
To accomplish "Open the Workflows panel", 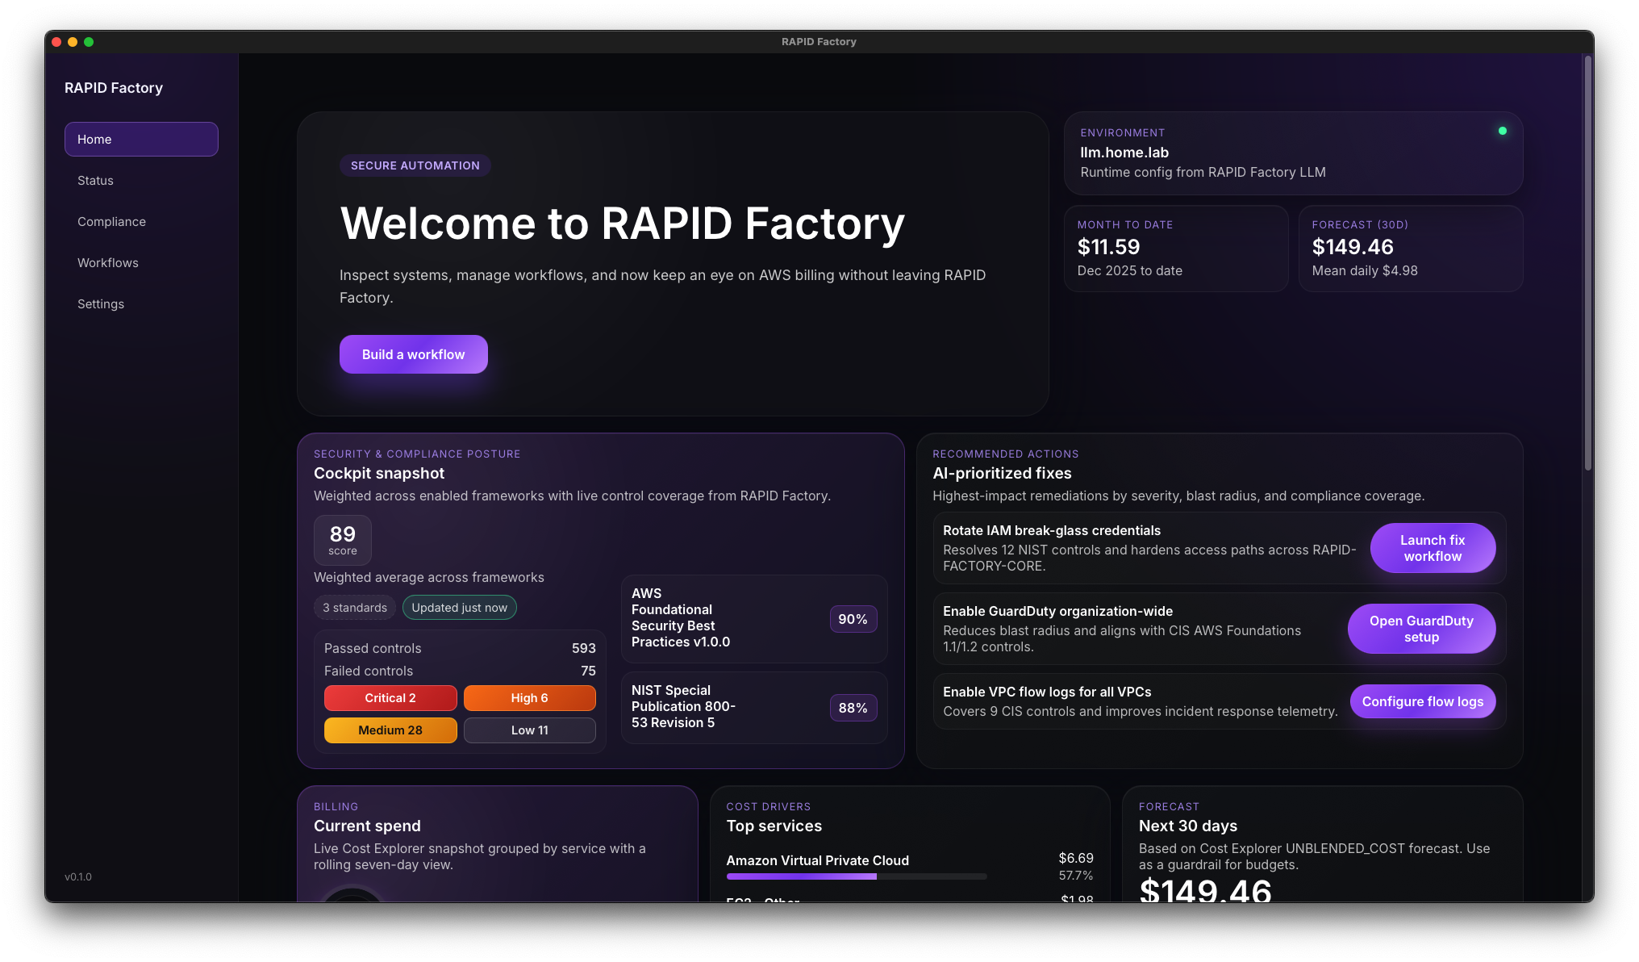I will coord(107,262).
